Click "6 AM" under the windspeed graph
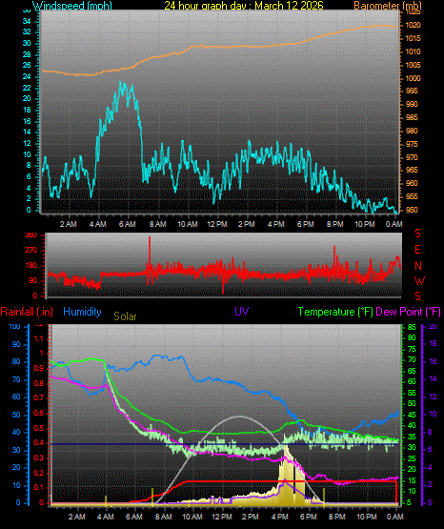Screen dimensions: 444x529 point(128,224)
